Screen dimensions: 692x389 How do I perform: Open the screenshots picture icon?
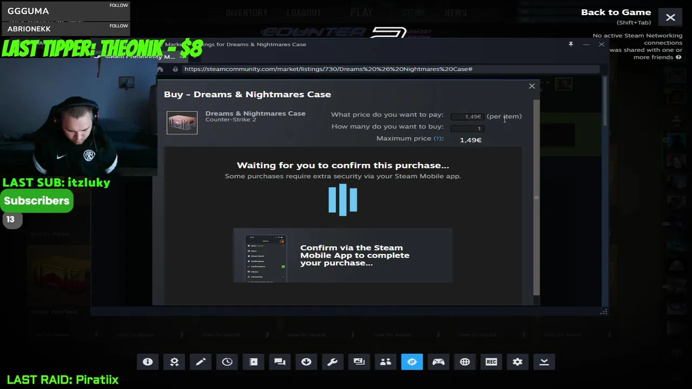tap(359, 362)
